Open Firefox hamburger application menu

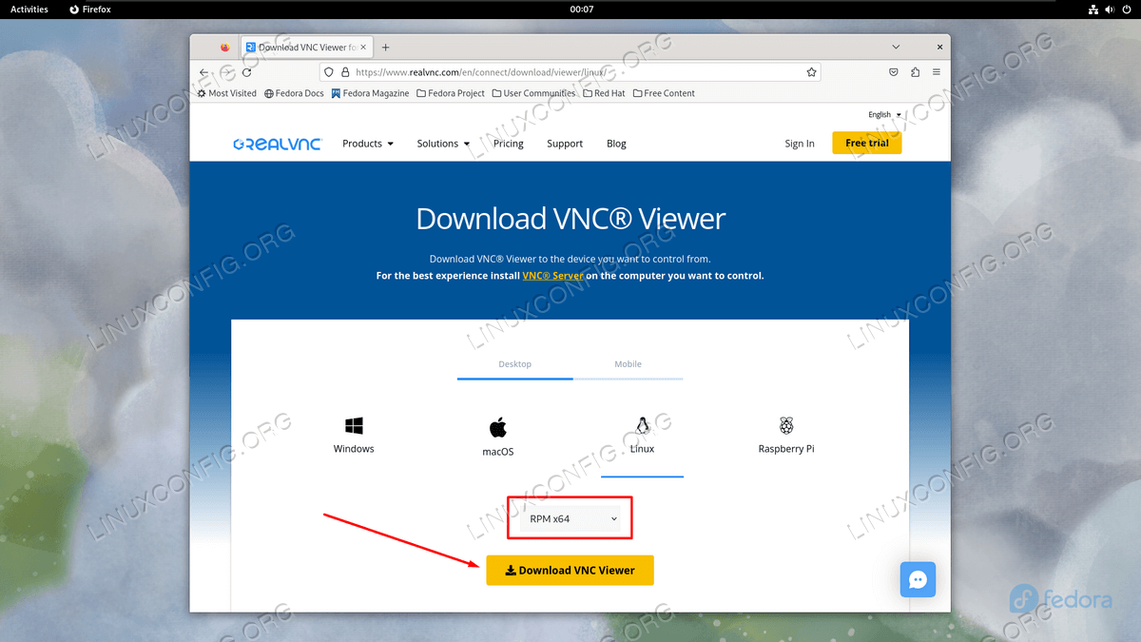tap(937, 72)
